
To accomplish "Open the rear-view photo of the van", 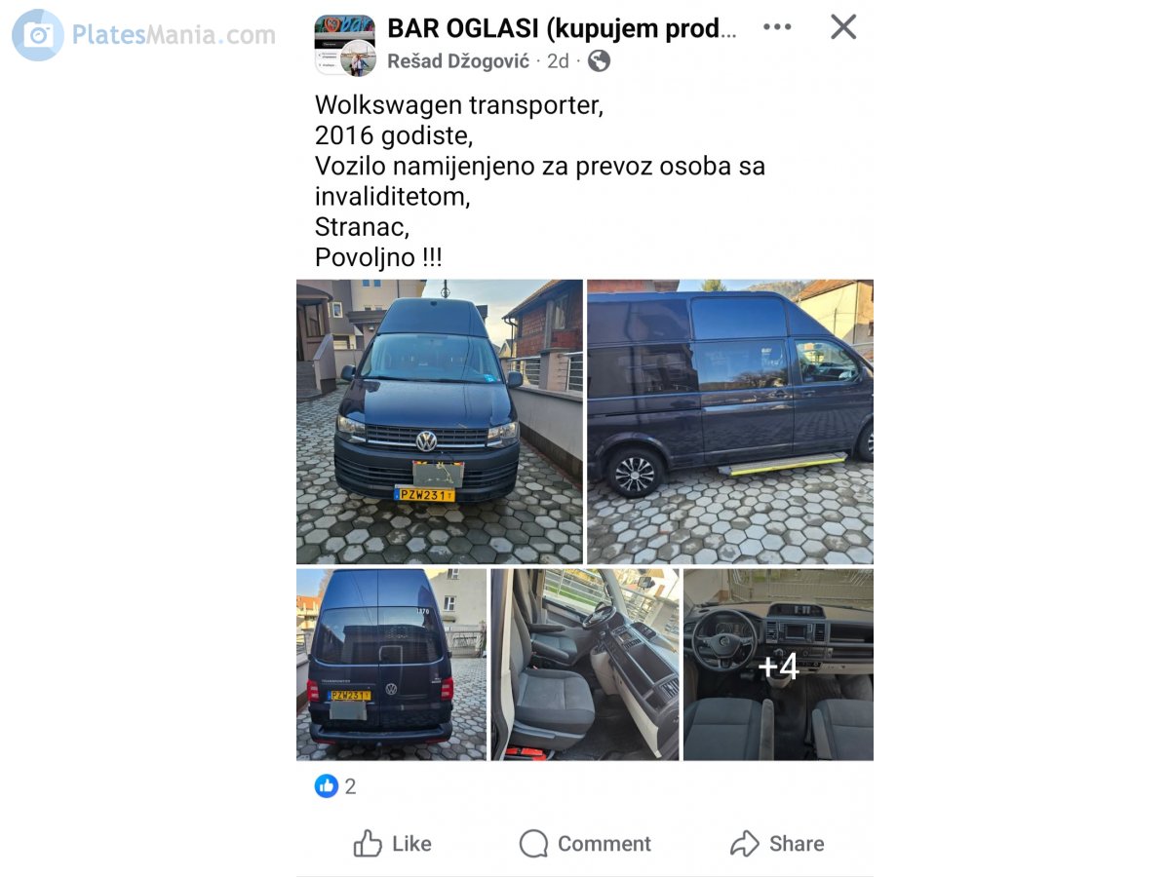I will [391, 665].
